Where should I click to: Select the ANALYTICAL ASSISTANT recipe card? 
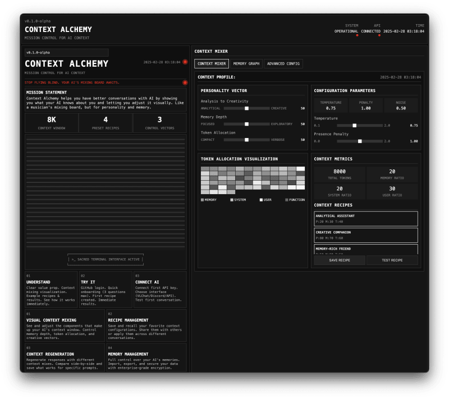365,218
